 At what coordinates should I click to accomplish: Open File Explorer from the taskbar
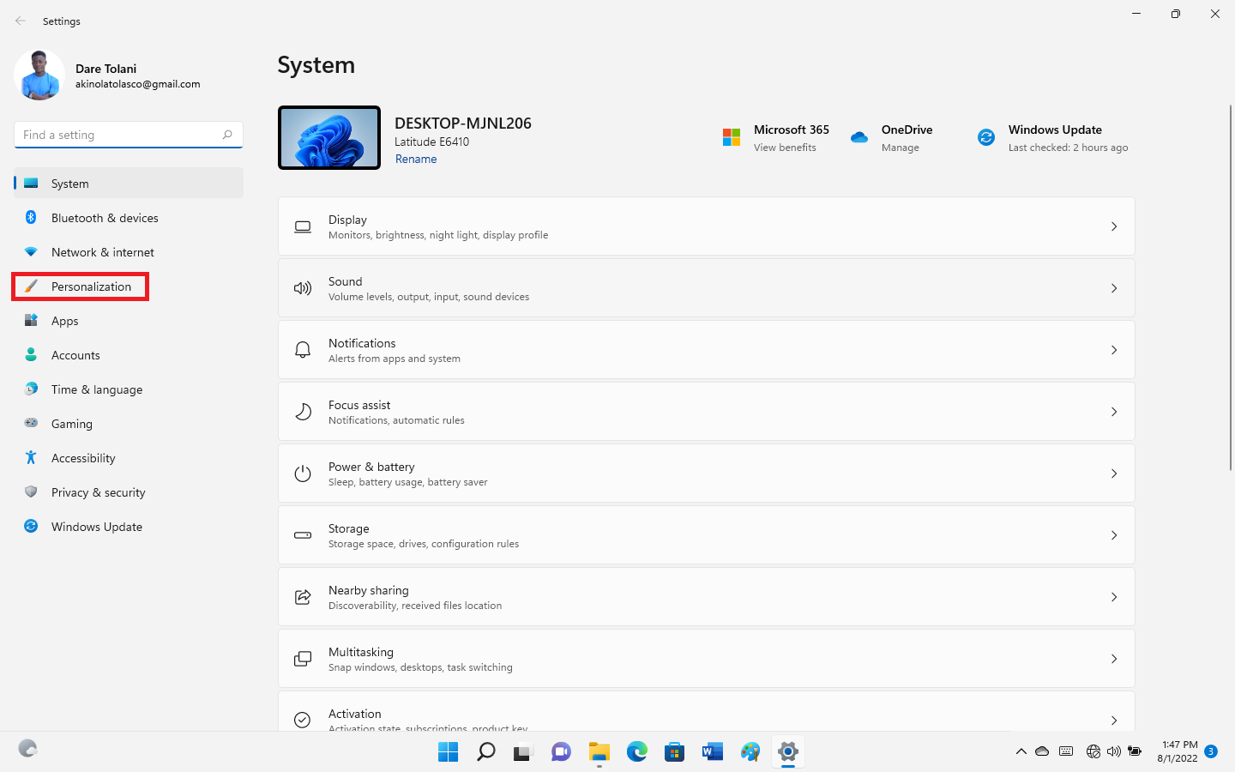(599, 751)
